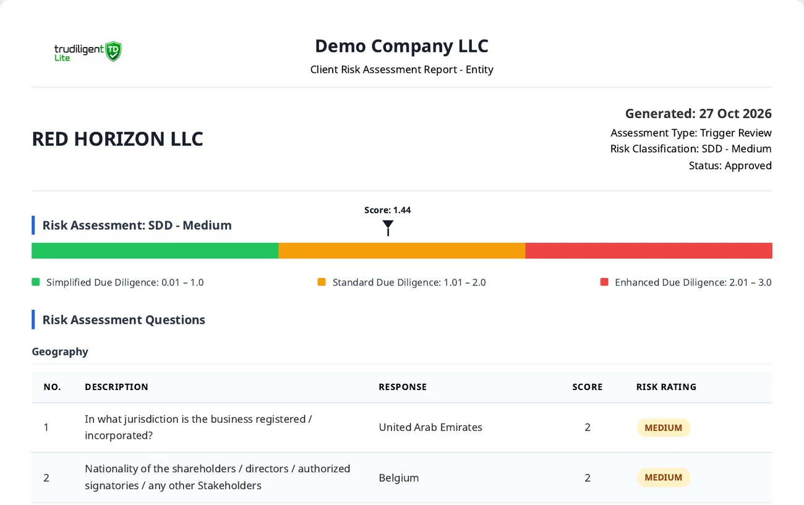This screenshot has height=505, width=804.
Task: Click the MEDIUM badge for United Arab Emirates
Action: click(x=664, y=428)
